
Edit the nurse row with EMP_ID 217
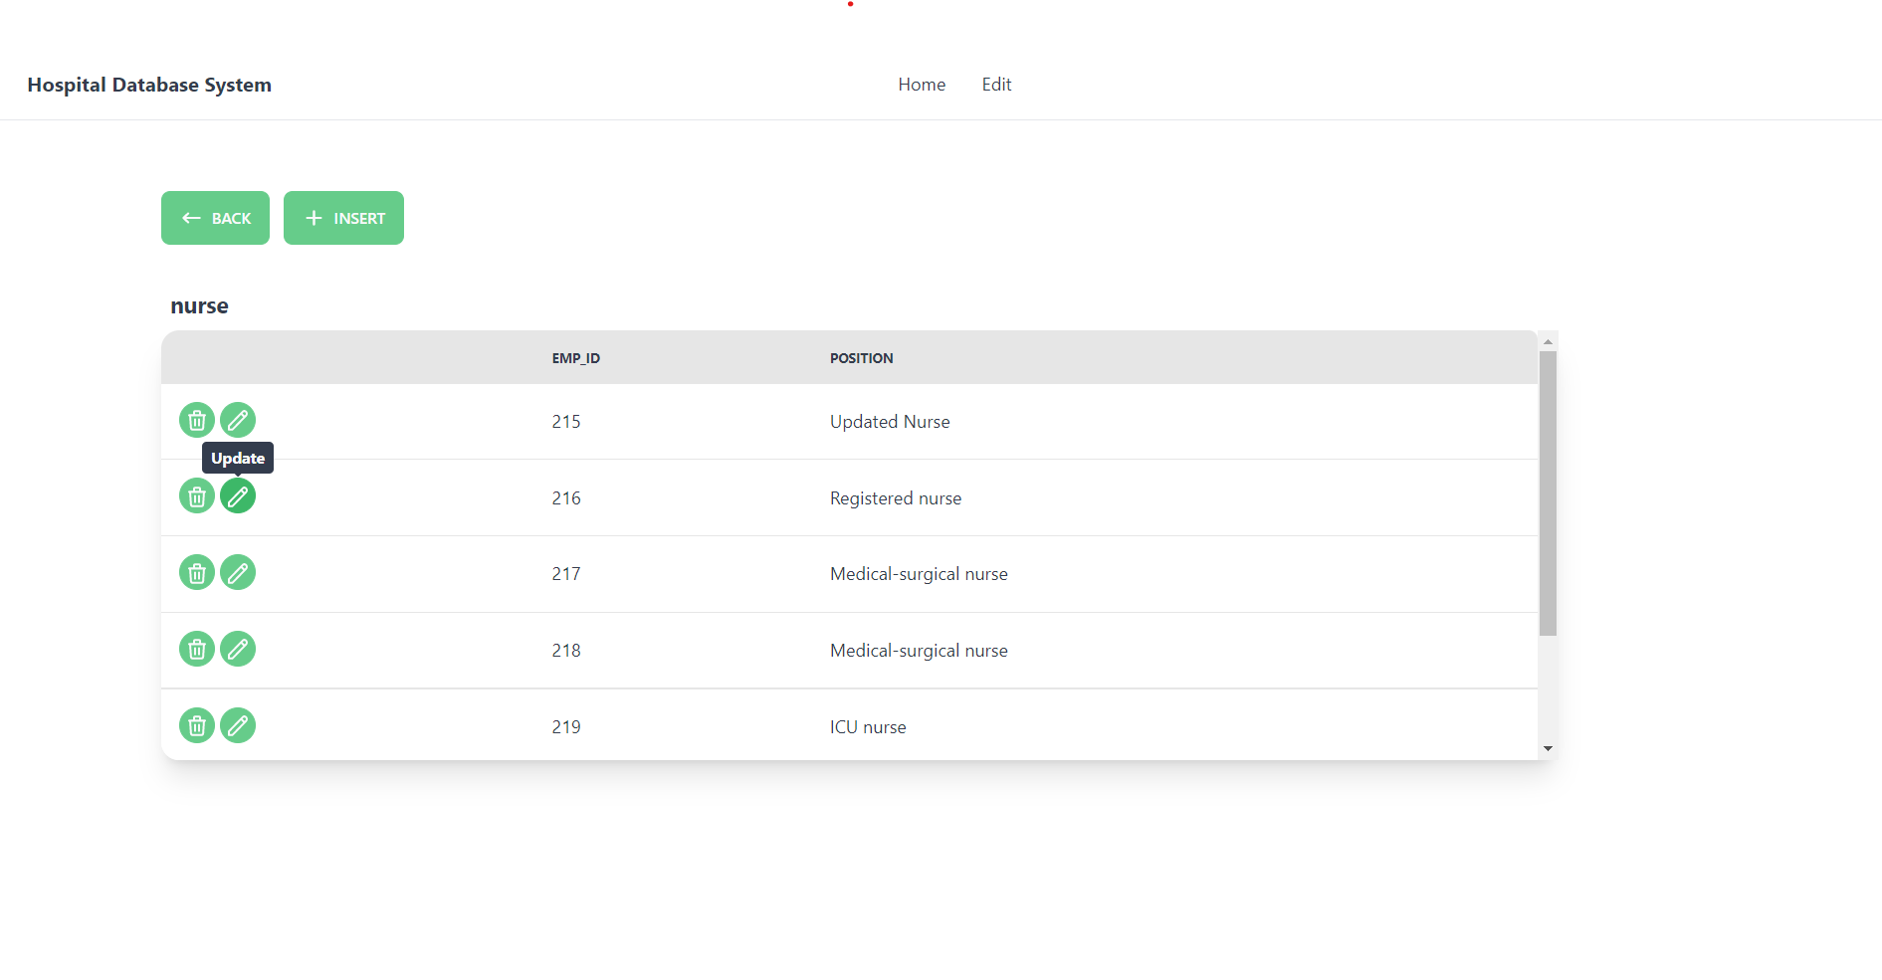(x=238, y=572)
